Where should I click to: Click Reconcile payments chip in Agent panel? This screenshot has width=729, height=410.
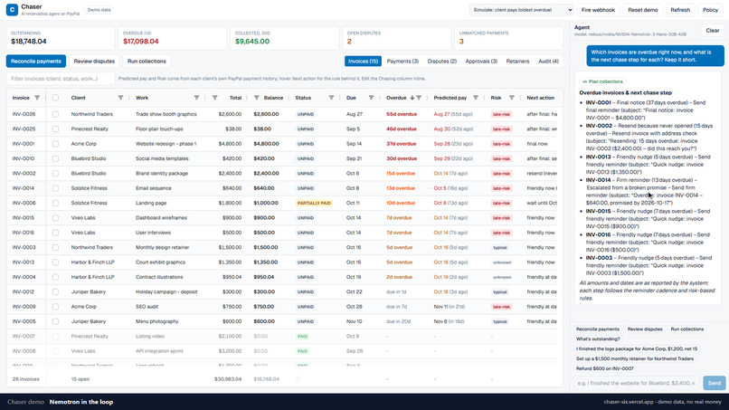point(598,329)
